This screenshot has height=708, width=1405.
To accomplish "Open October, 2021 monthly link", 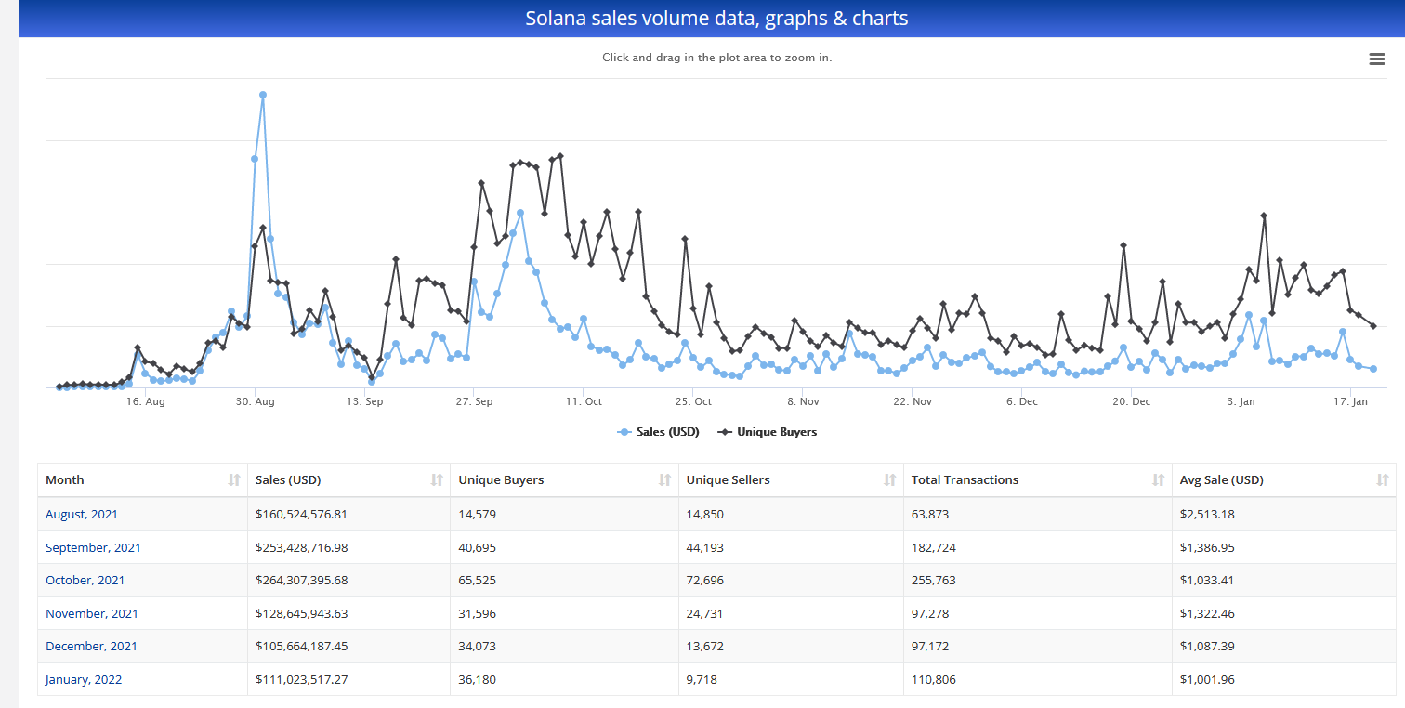I will click(x=85, y=580).
